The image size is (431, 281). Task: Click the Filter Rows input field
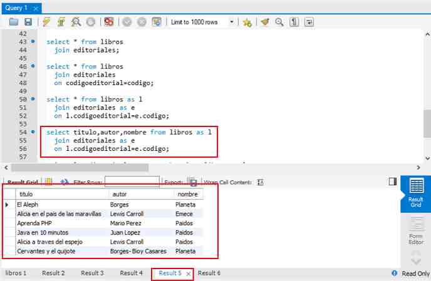point(132,181)
